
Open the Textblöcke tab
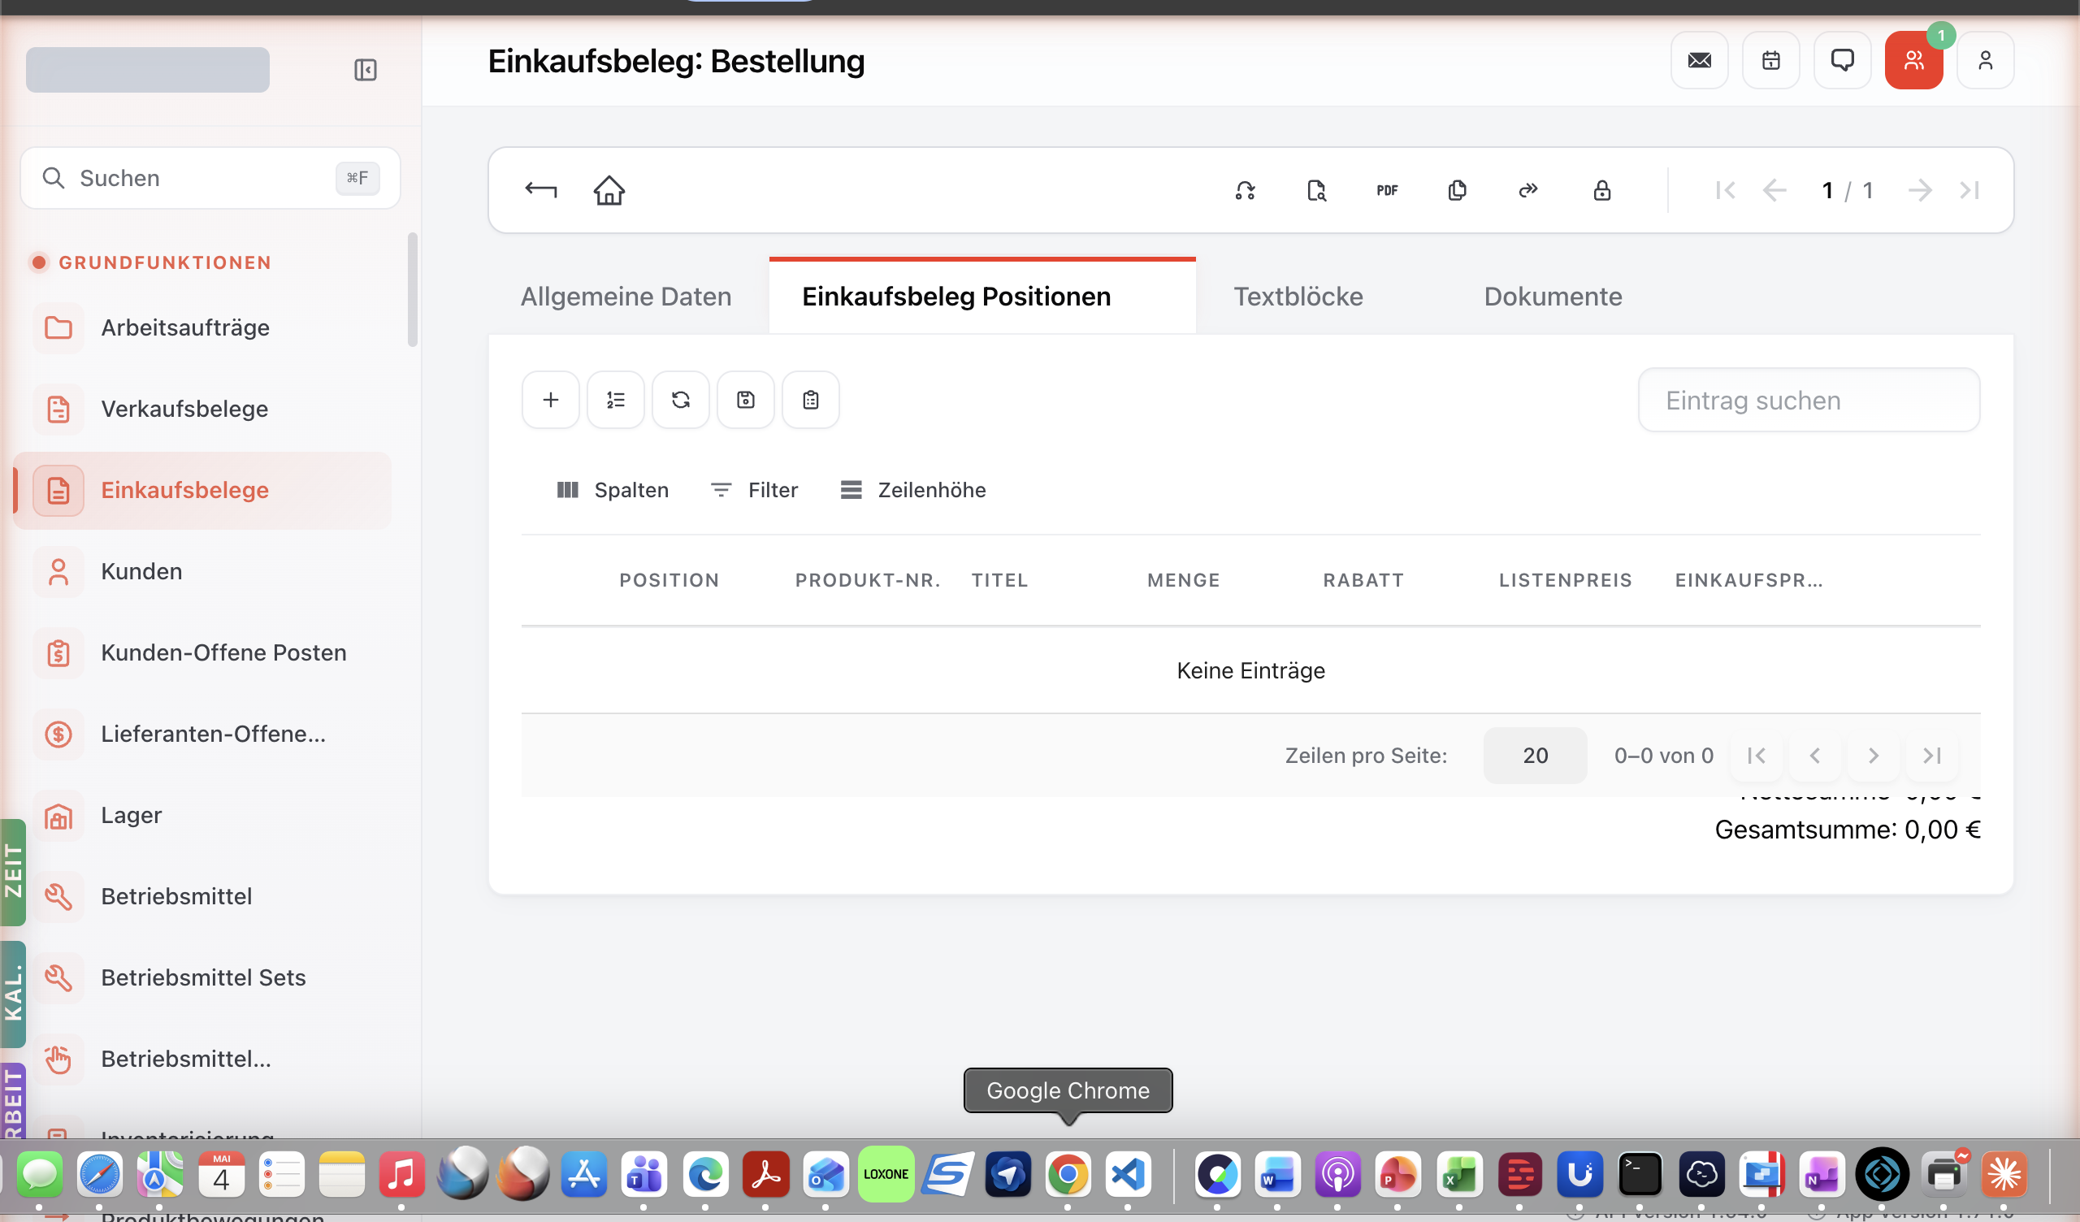[1298, 297]
